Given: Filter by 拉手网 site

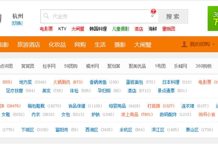Looking at the screenshot, I should (x=49, y=66).
